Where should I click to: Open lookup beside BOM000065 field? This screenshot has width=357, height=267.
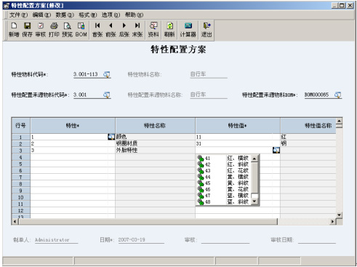click(338, 95)
